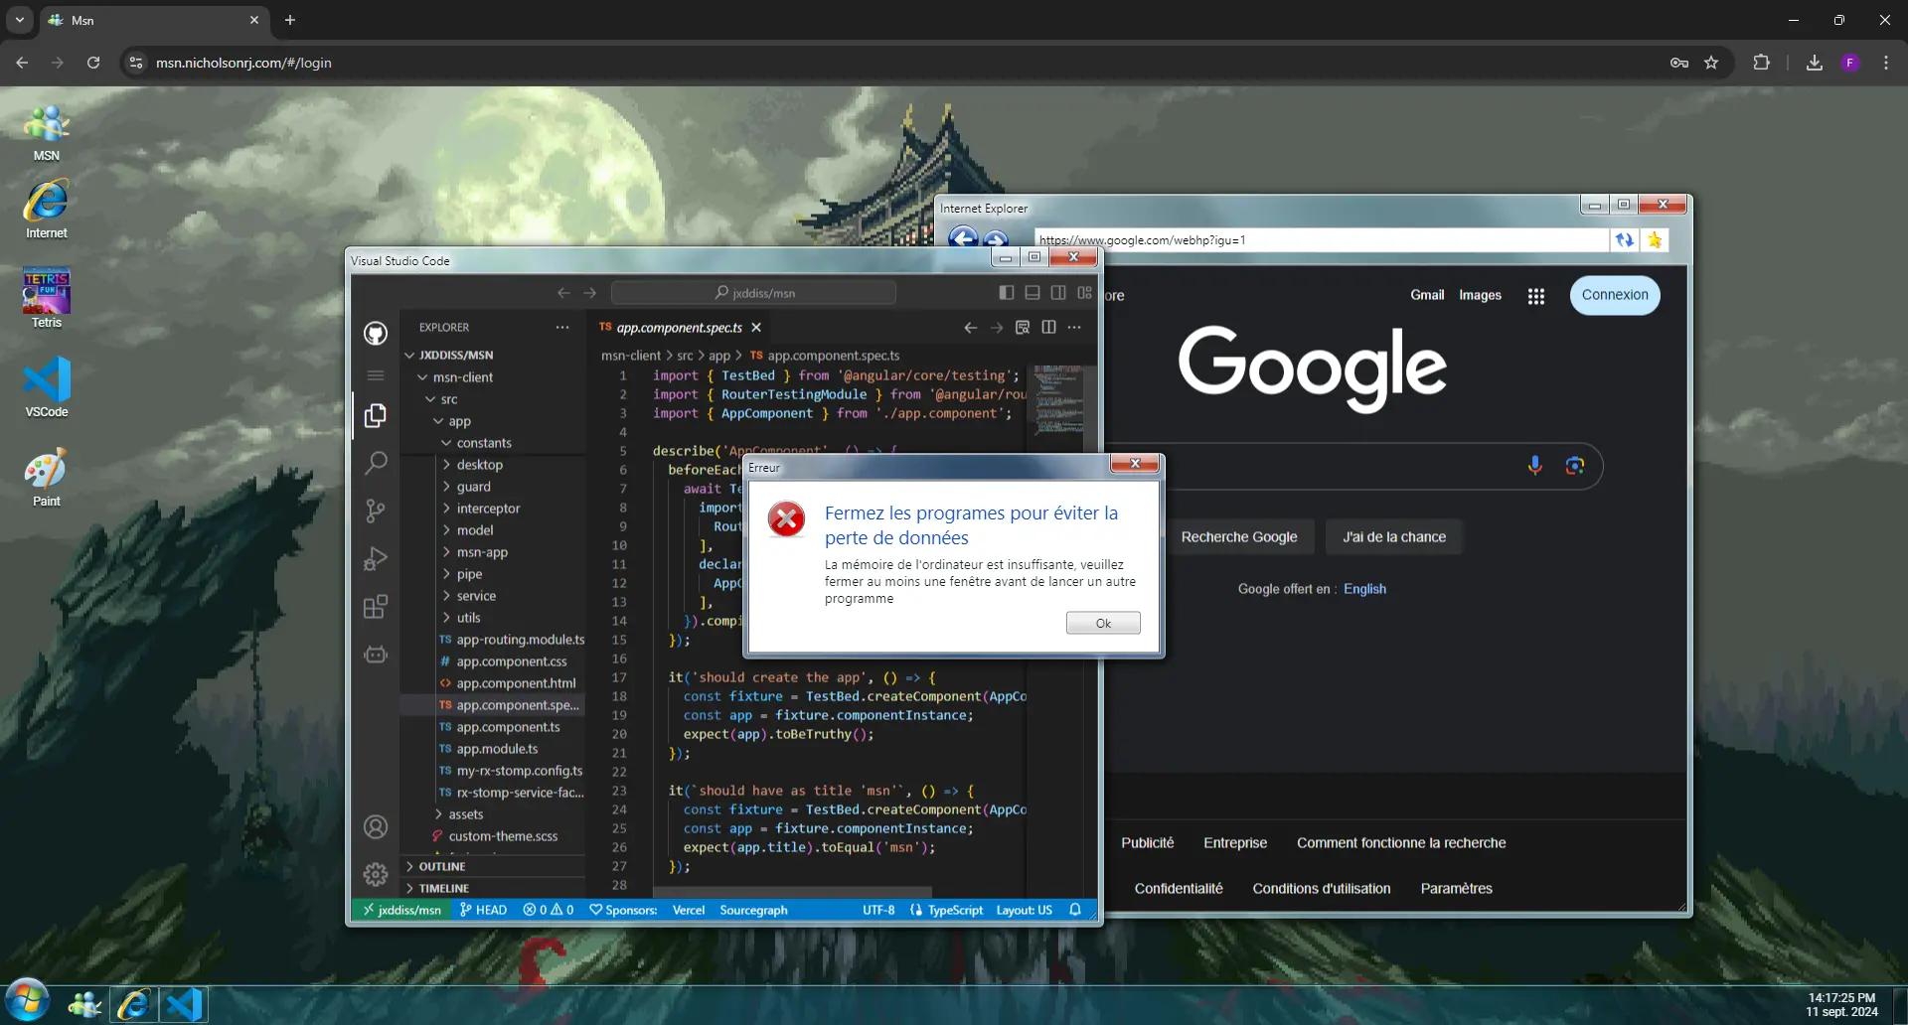This screenshot has height=1025, width=1908.
Task: Open Run and Debug view
Action: pyautogui.click(x=375, y=559)
